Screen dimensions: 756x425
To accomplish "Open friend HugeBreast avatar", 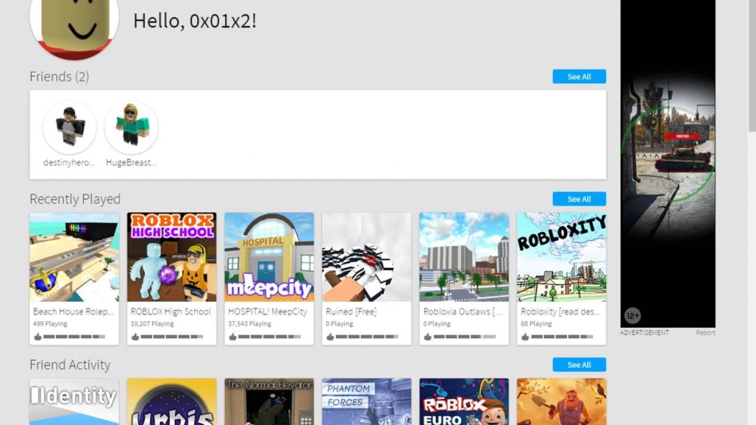I will tap(131, 127).
